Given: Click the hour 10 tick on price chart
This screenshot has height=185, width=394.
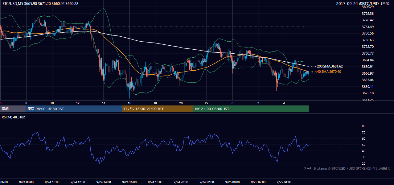Looking at the screenshot, I should (x=52, y=103).
